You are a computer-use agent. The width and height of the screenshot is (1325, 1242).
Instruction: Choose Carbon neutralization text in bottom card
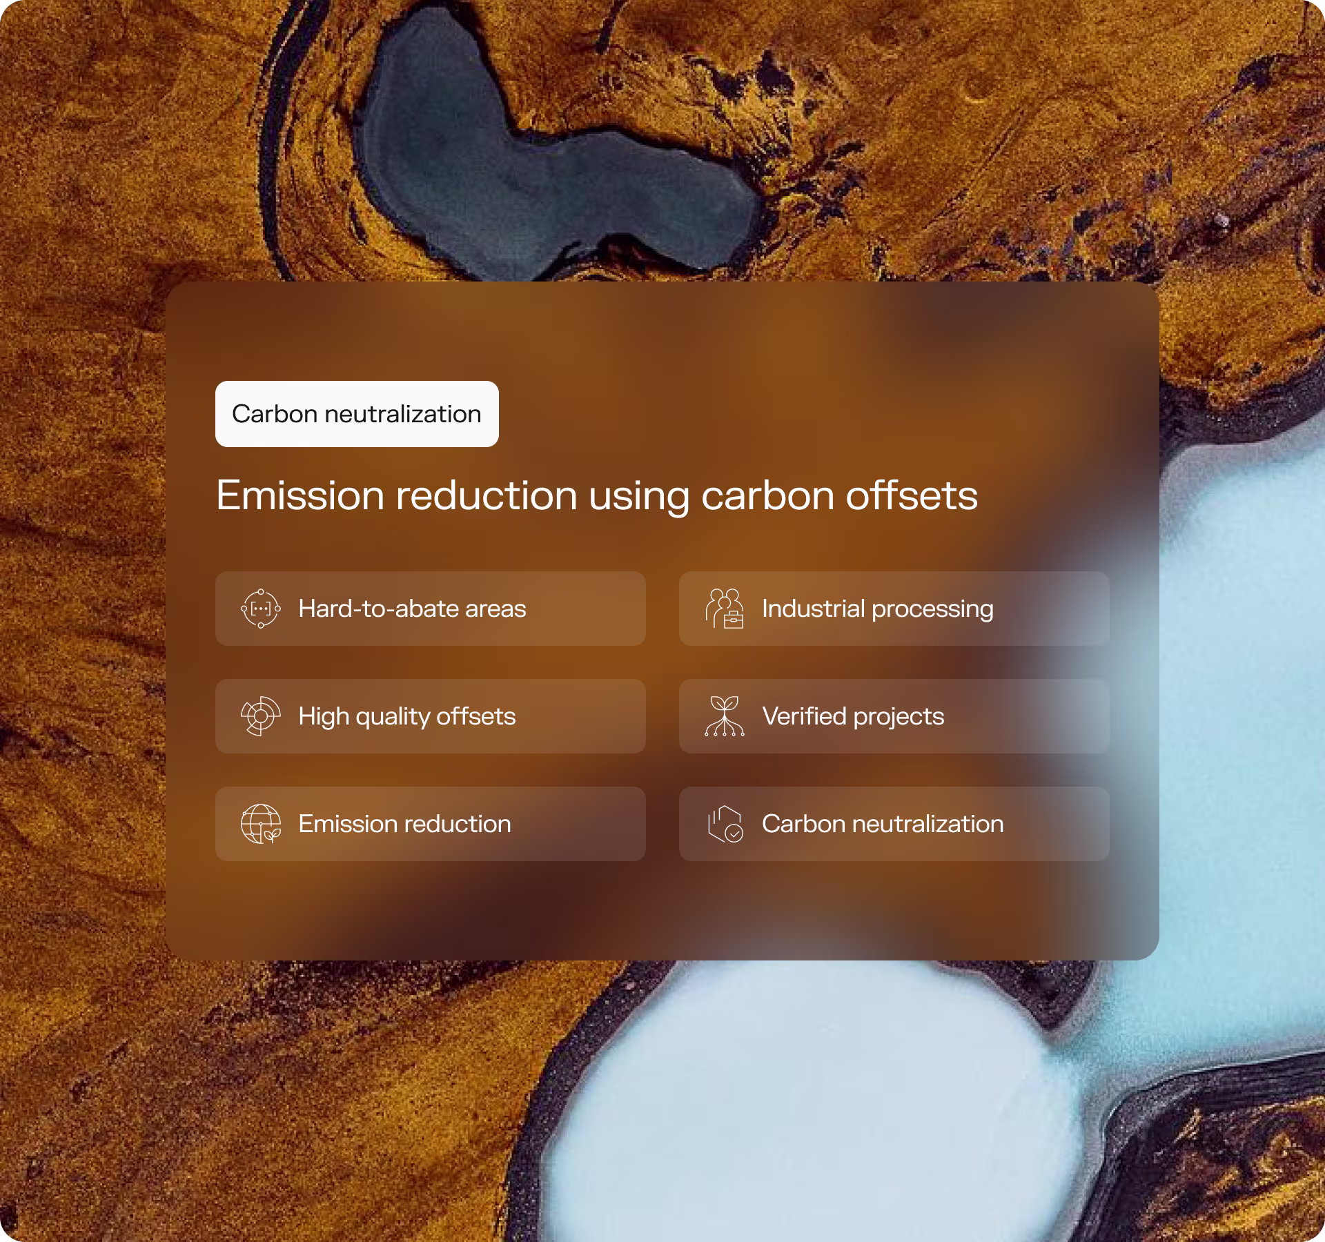(882, 824)
